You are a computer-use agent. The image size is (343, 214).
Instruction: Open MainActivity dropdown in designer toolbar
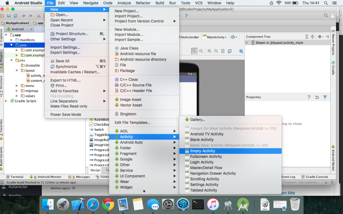point(215,37)
